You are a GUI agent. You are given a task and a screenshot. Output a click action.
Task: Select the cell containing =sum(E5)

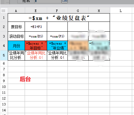(36, 36)
